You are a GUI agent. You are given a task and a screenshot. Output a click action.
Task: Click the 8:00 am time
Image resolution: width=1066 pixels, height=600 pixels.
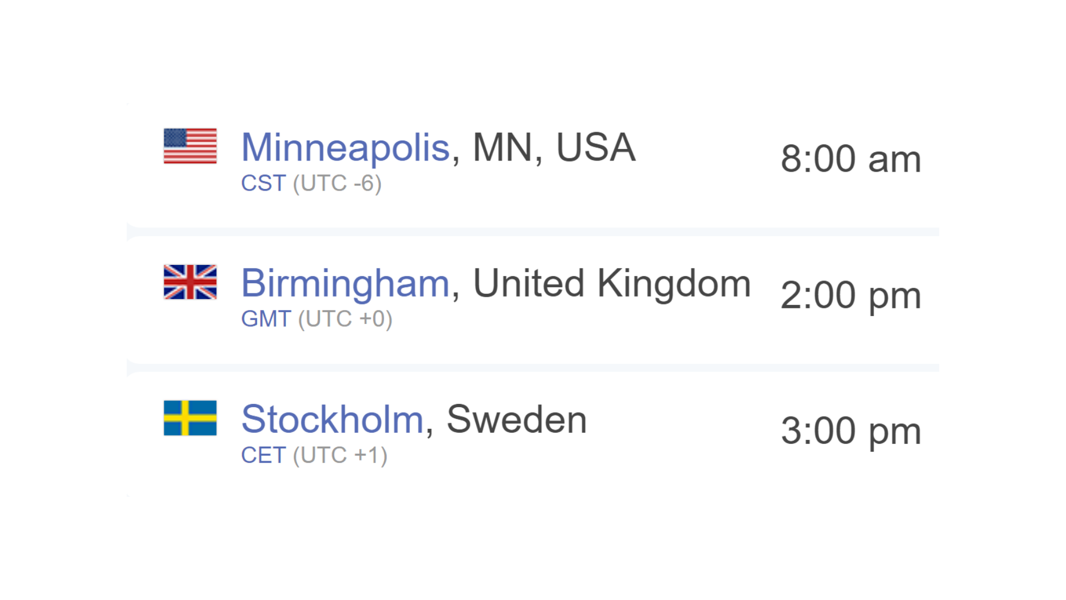point(851,159)
